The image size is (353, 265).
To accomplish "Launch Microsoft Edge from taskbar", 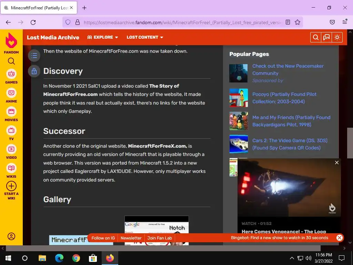I will pyautogui.click(x=59, y=258).
